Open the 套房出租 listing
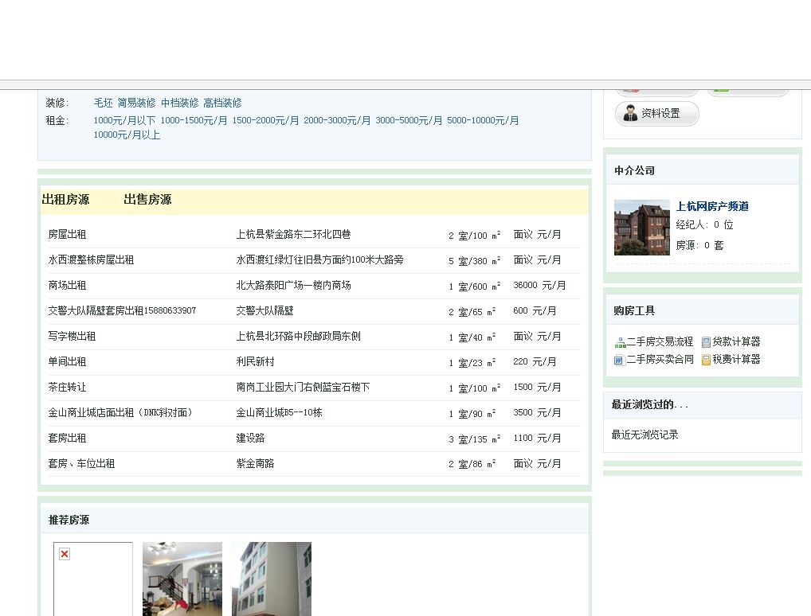The width and height of the screenshot is (811, 616). (x=67, y=438)
